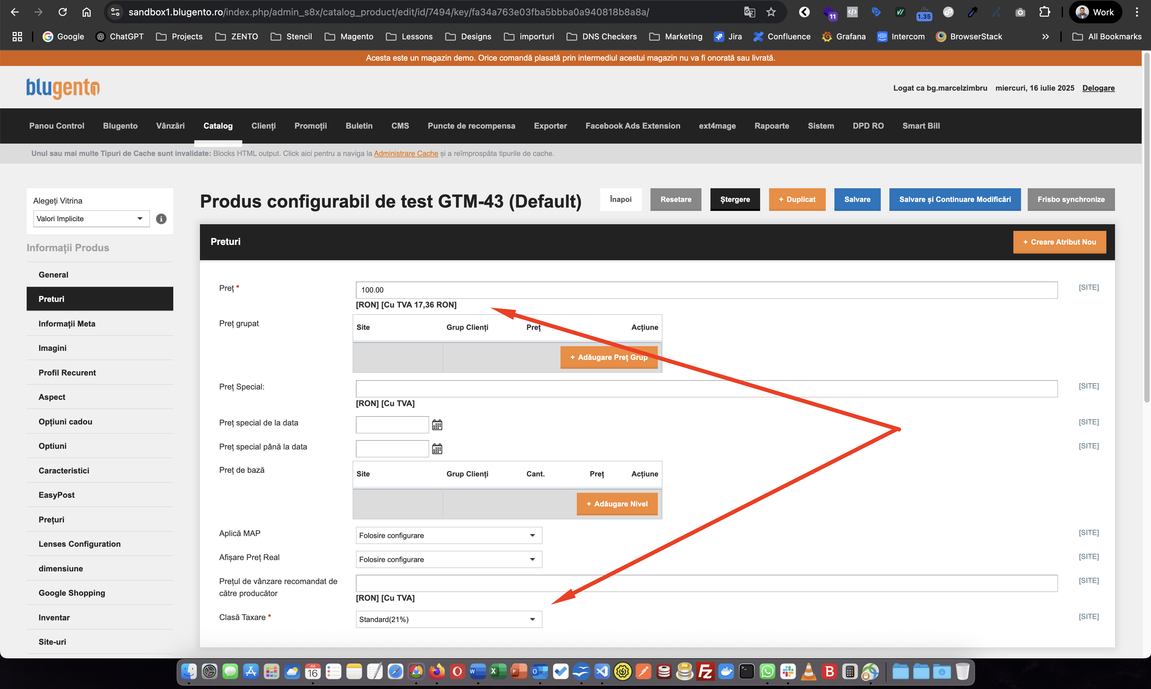Open the Catalog menu in the admin navigation
The width and height of the screenshot is (1151, 689).
pyautogui.click(x=218, y=126)
